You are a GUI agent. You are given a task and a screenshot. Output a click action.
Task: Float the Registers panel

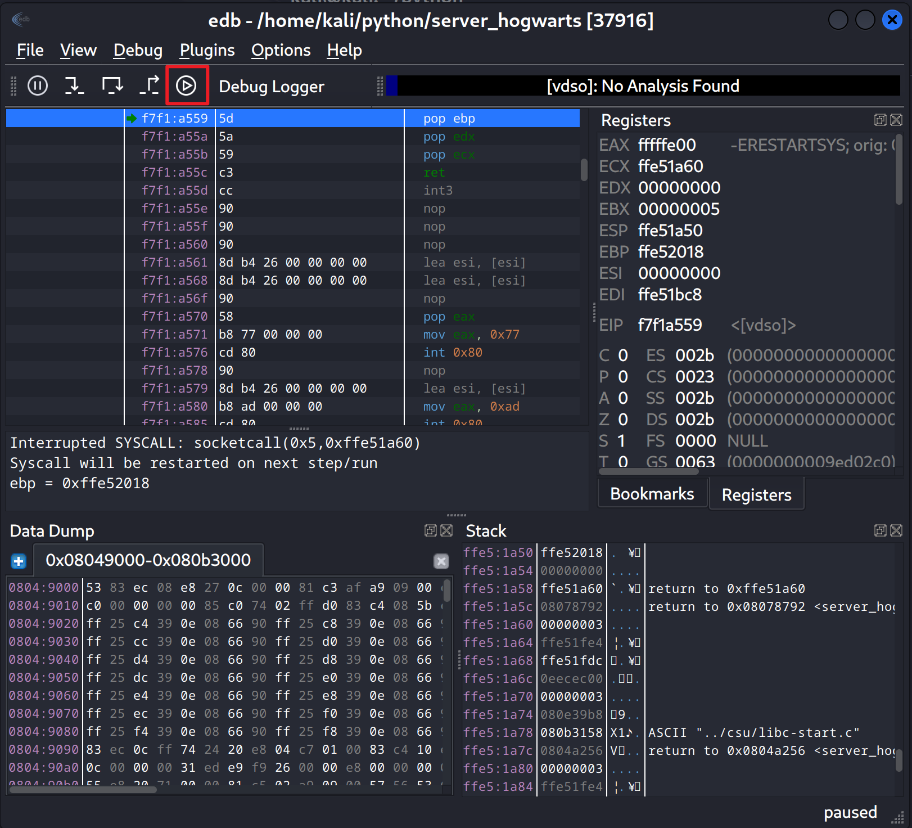click(x=881, y=120)
